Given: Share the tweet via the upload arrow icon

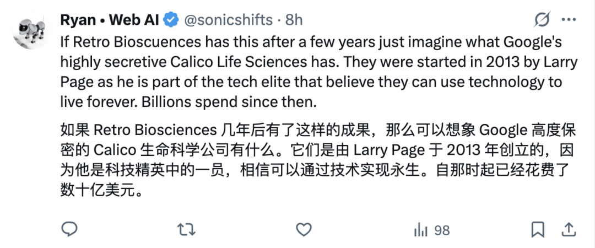Looking at the screenshot, I should (x=569, y=229).
